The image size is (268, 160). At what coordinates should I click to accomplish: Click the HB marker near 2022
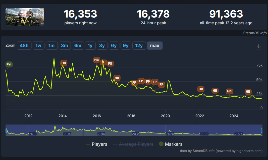point(201,89)
